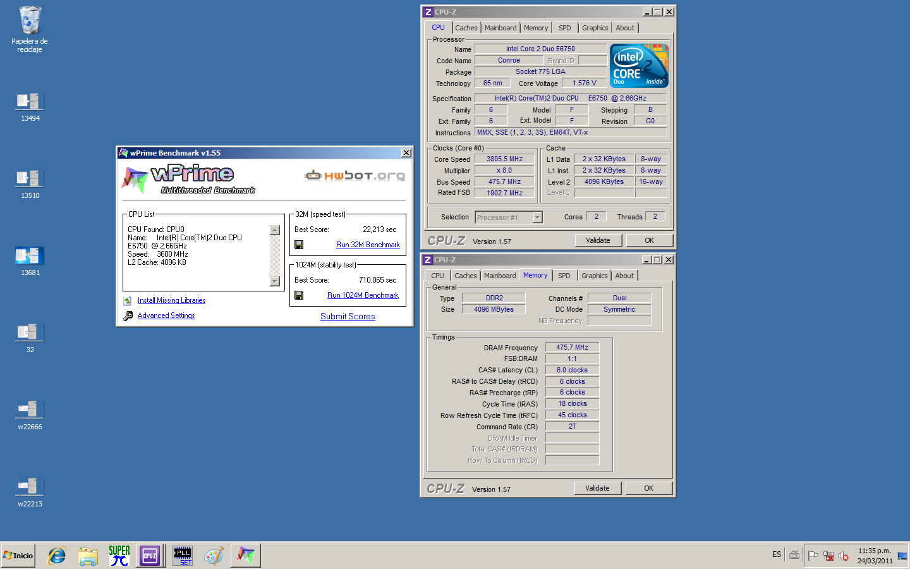Click Validate in lower CPU-Z Memory window
910x569 pixels.
coord(597,488)
